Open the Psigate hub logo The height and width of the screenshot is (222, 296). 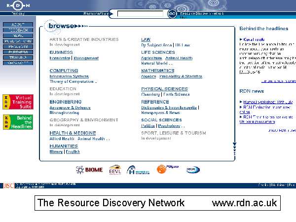click(x=168, y=169)
